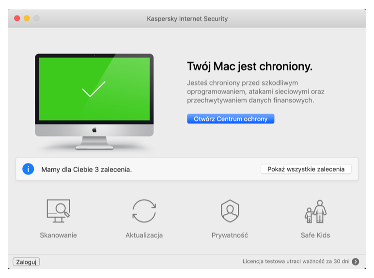
Task: Show all recommendations with Pokaż wszystkie zalecenia
Action: pyautogui.click(x=306, y=169)
